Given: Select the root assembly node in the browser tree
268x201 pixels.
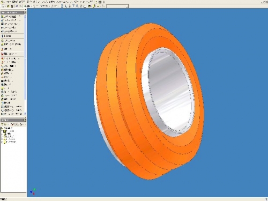Looking at the screenshot, I should click(x=7, y=128).
